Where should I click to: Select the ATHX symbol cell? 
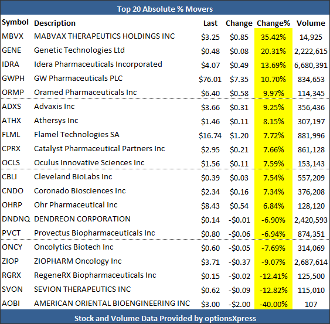click(12, 121)
